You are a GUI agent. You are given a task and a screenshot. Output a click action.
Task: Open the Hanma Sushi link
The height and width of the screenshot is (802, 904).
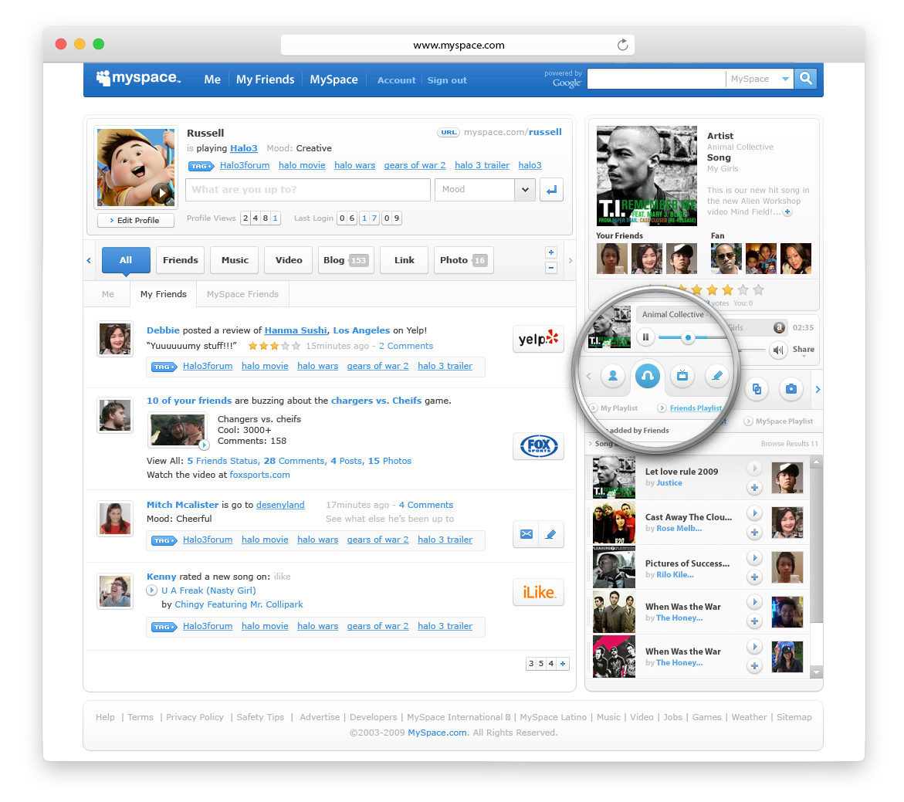click(296, 330)
